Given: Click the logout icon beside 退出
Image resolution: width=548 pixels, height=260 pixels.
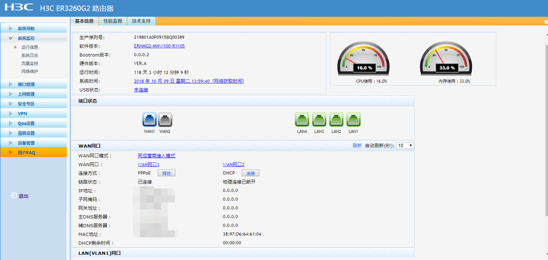Looking at the screenshot, I should (x=13, y=196).
